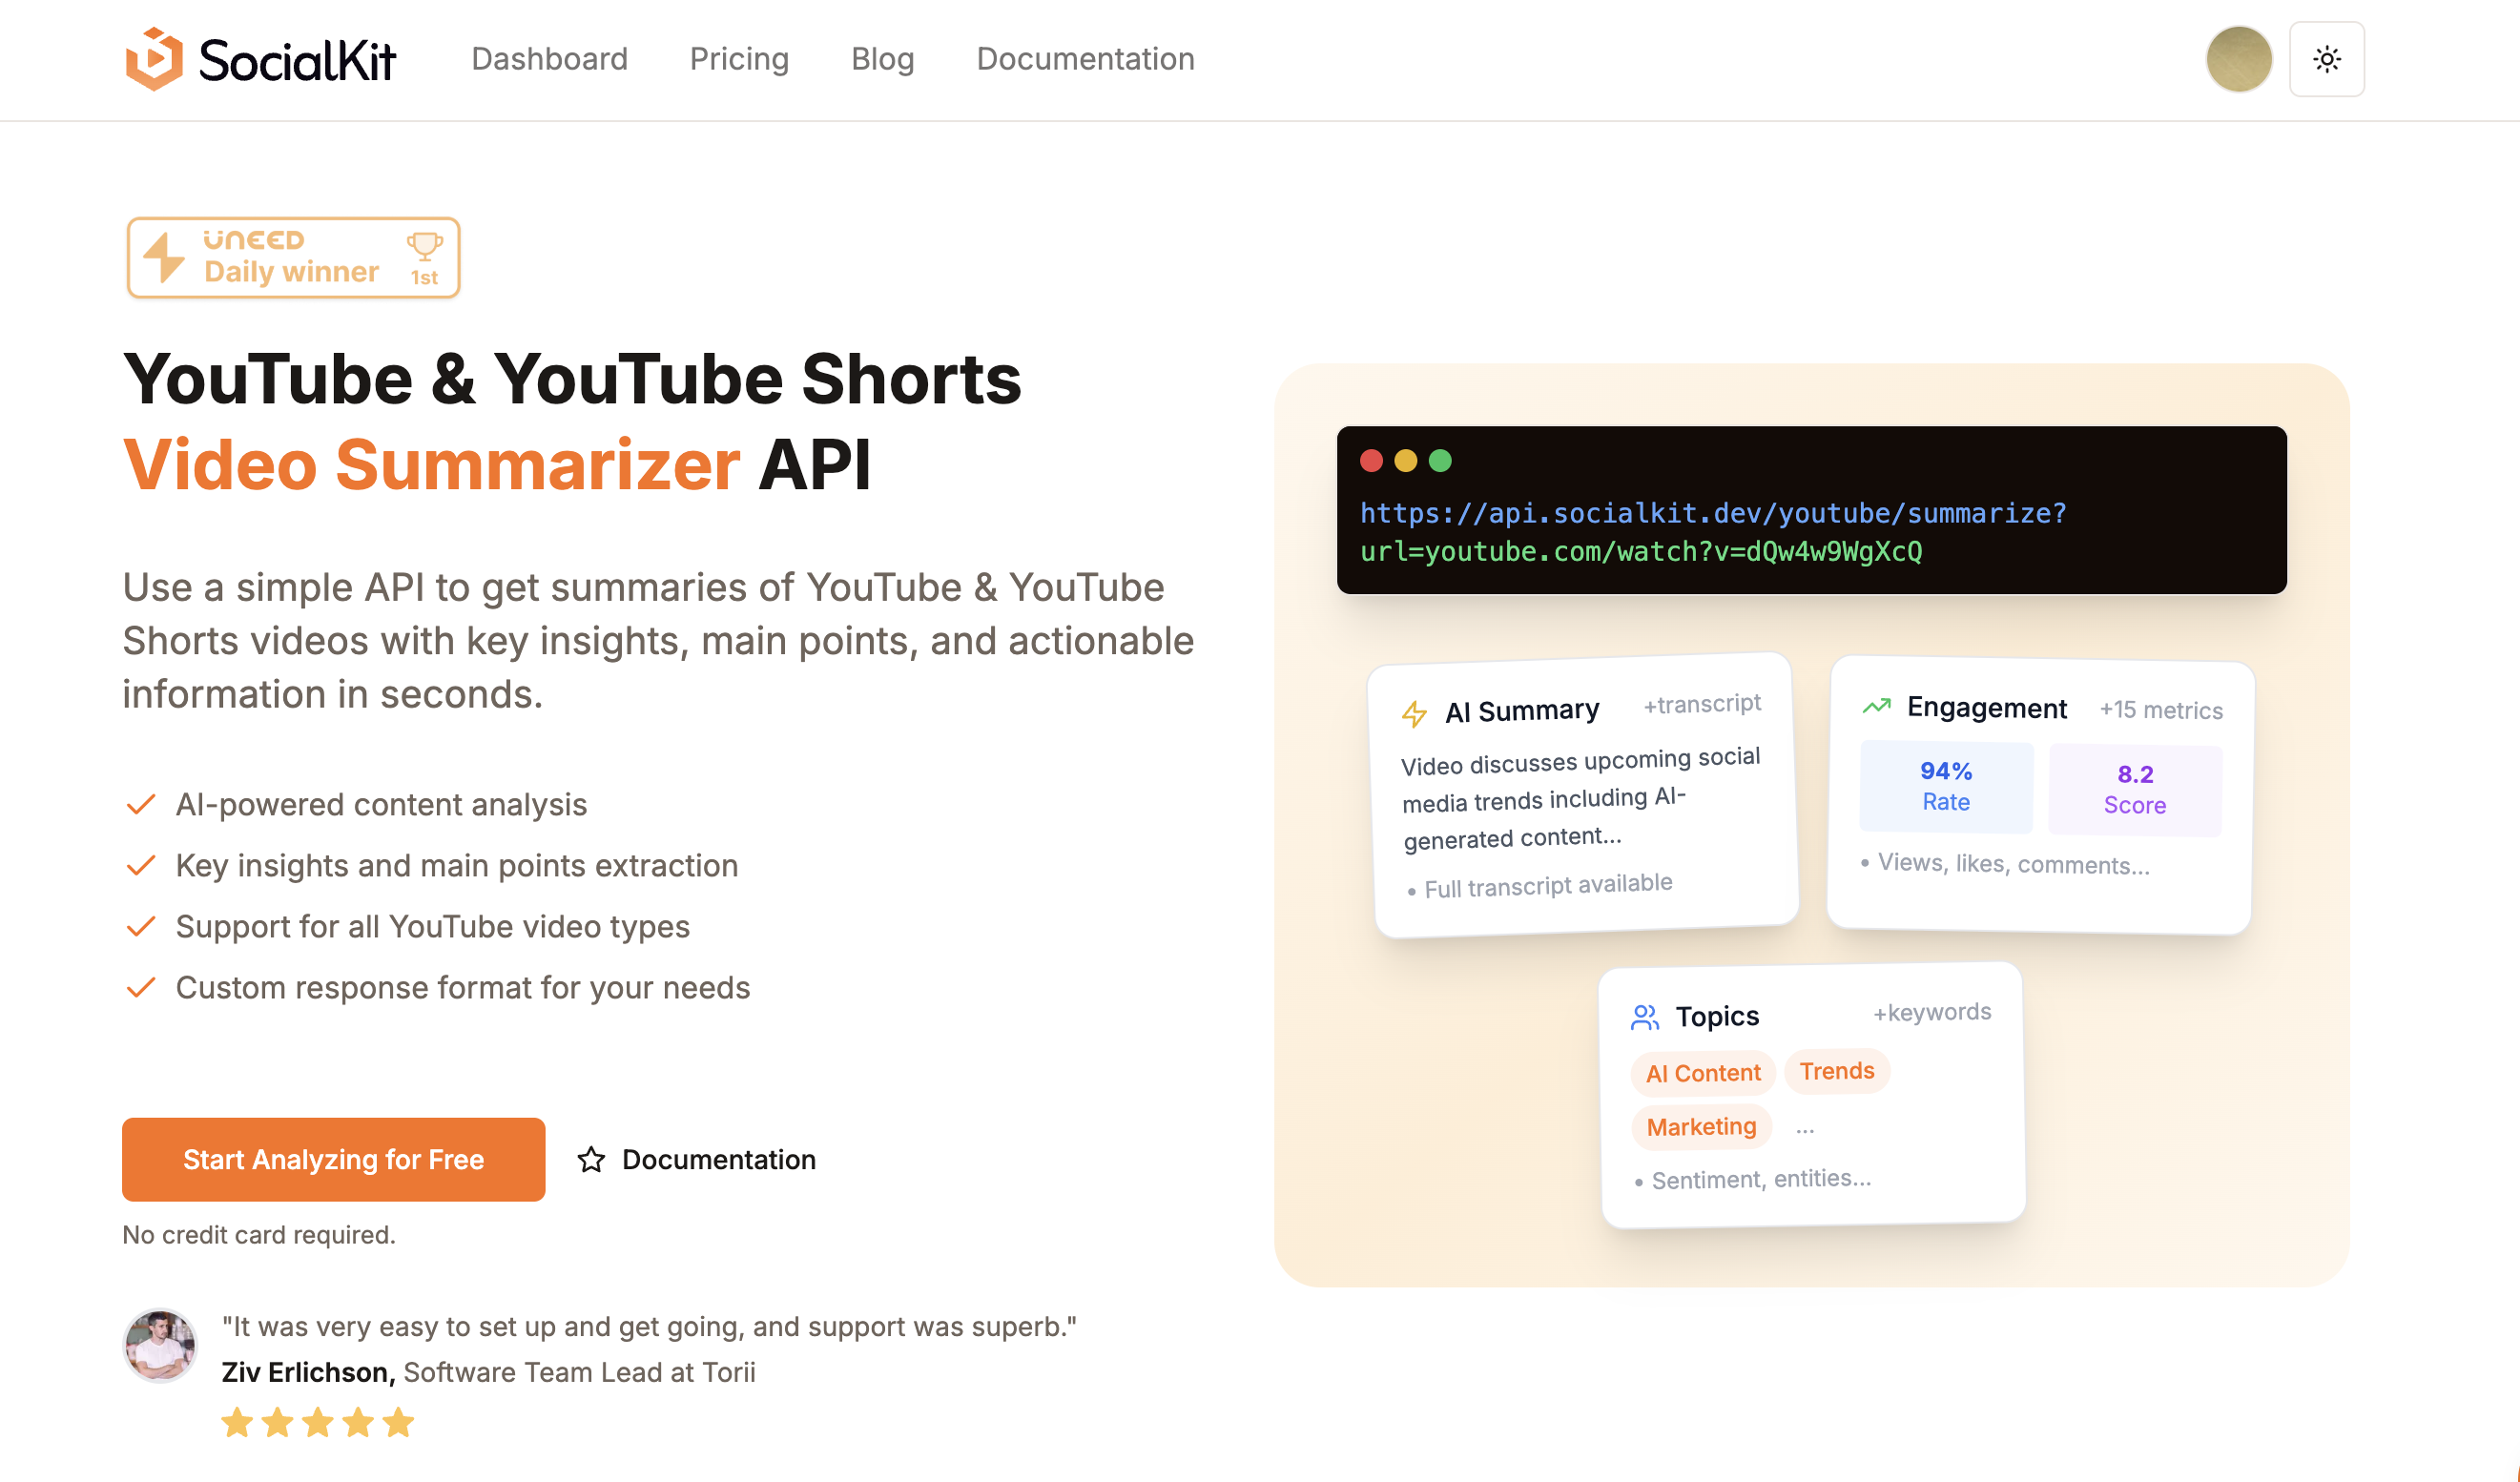This screenshot has width=2520, height=1482.
Task: Select the star icon beside Documentation
Action: tap(591, 1159)
